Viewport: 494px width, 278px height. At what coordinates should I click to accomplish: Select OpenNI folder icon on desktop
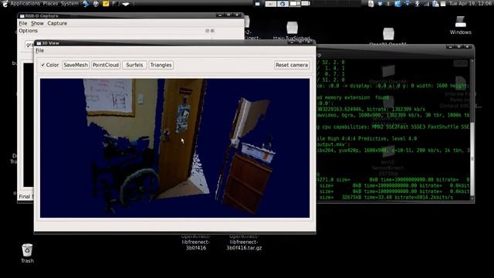point(388,34)
